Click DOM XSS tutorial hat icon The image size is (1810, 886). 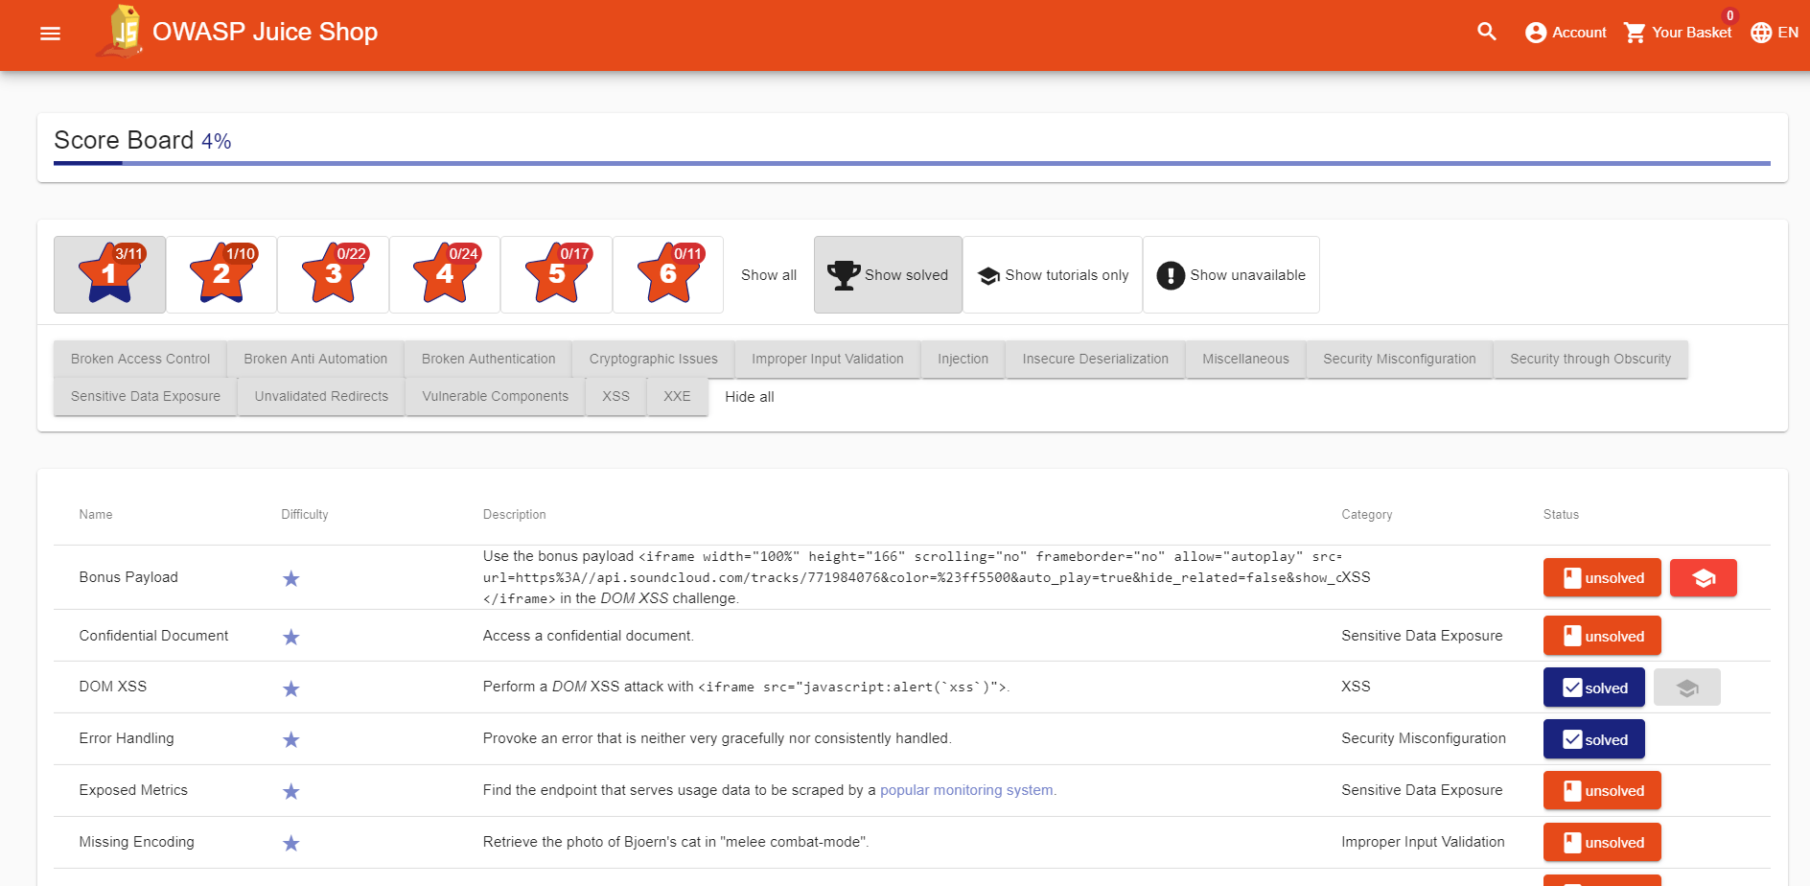[x=1687, y=688]
